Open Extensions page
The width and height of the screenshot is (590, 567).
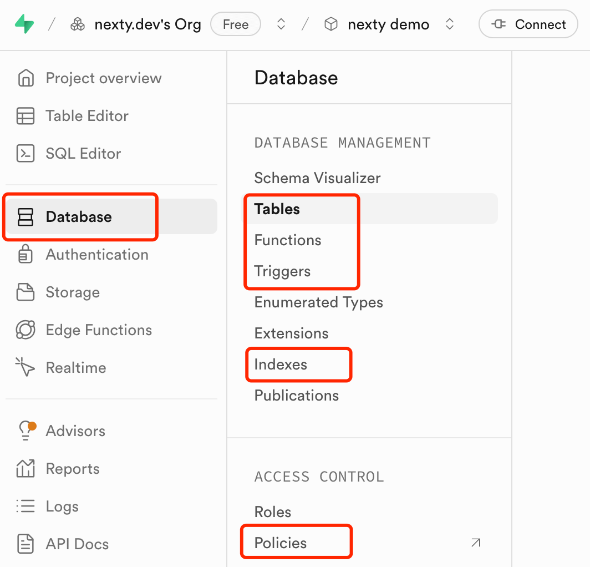[291, 333]
